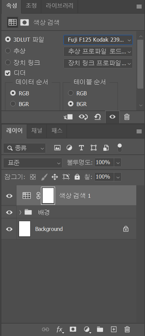Click the 불투명도 100% value field
The image size is (145, 336).
pos(104,163)
